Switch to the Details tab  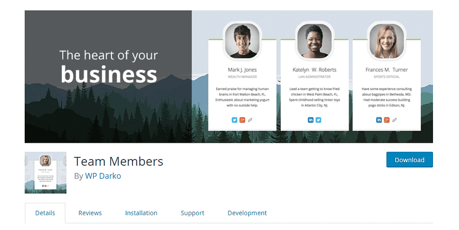pyautogui.click(x=45, y=213)
